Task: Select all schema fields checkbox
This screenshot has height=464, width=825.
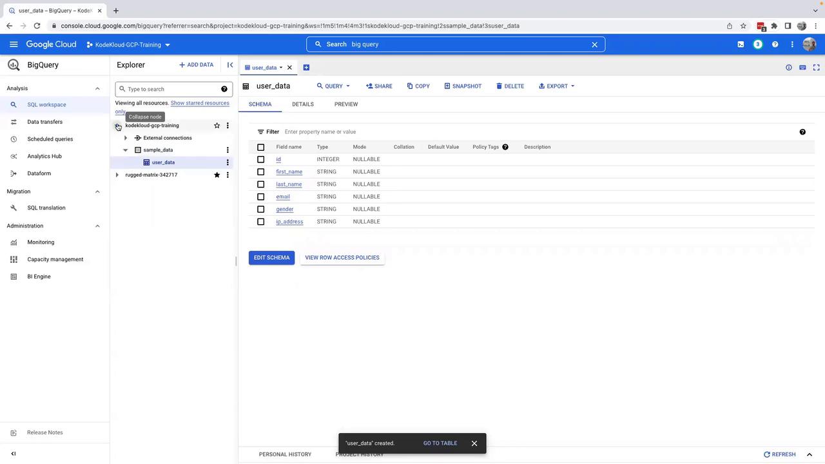Action: coord(260,147)
